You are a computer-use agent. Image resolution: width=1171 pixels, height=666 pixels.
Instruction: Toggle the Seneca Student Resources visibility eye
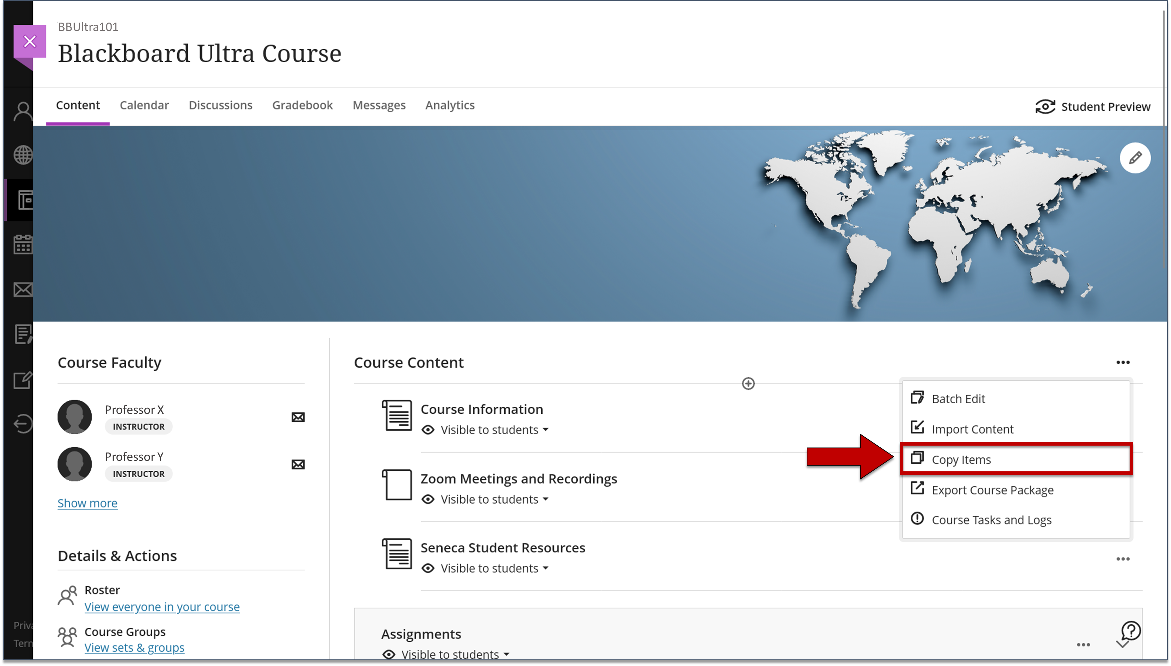[x=428, y=569]
